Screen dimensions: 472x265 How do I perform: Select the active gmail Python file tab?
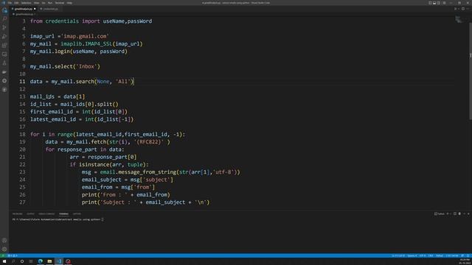(x=23, y=9)
